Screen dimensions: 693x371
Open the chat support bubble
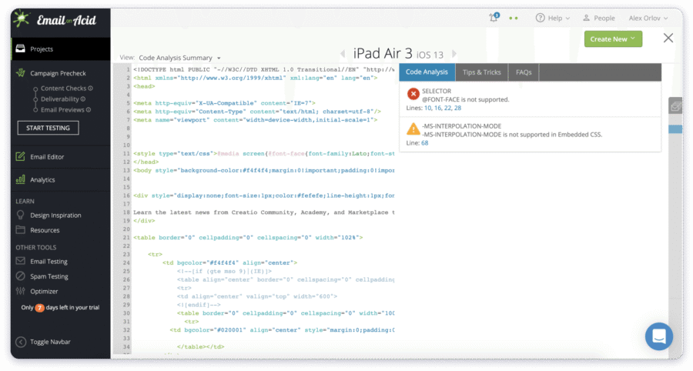click(x=658, y=336)
